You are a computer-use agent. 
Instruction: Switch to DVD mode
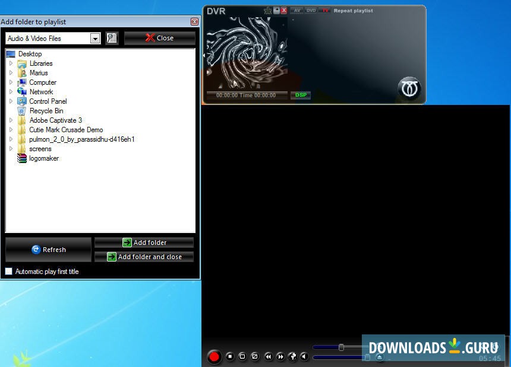(311, 11)
